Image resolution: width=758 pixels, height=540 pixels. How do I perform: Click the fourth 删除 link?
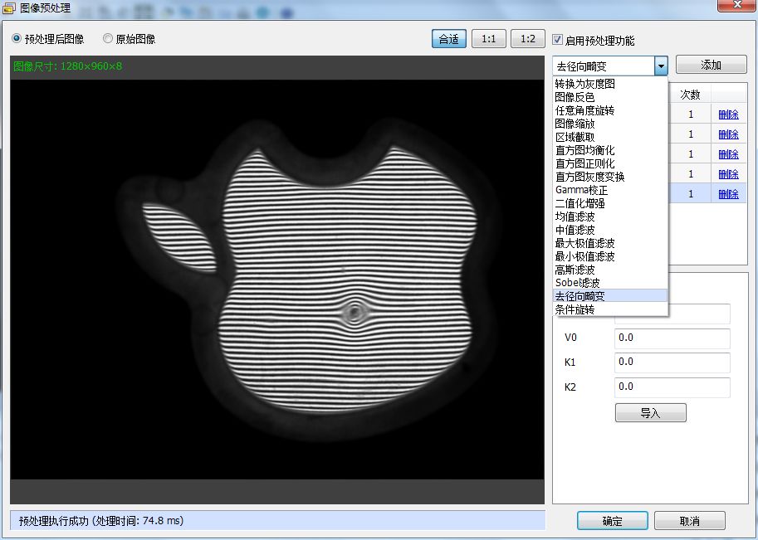pyautogui.click(x=728, y=174)
